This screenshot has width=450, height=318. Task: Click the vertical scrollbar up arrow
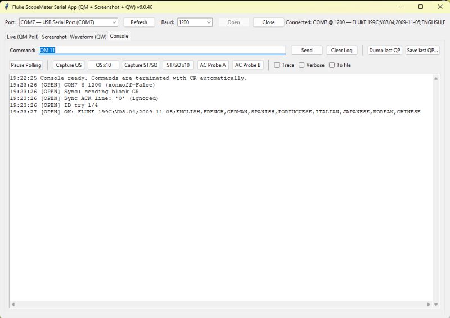436,78
